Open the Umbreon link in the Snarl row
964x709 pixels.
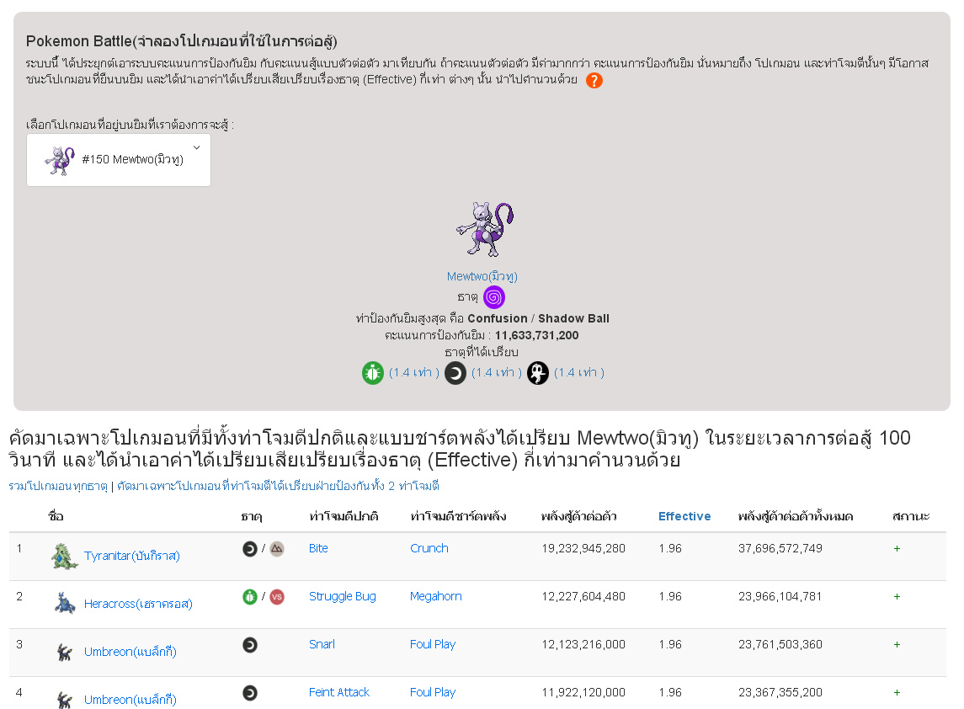(x=130, y=652)
